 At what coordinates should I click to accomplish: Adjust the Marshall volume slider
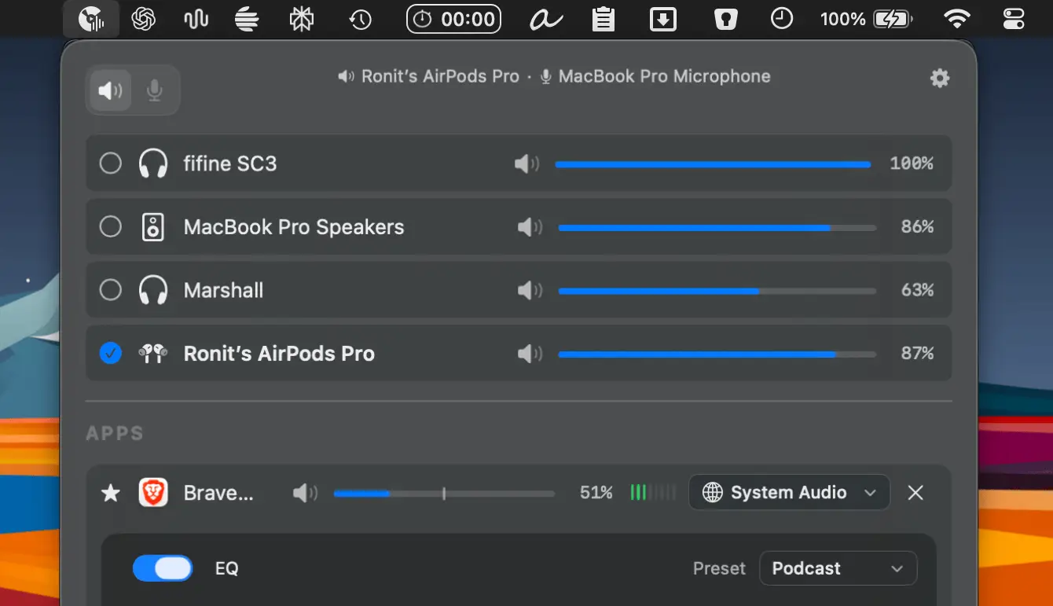tap(717, 291)
